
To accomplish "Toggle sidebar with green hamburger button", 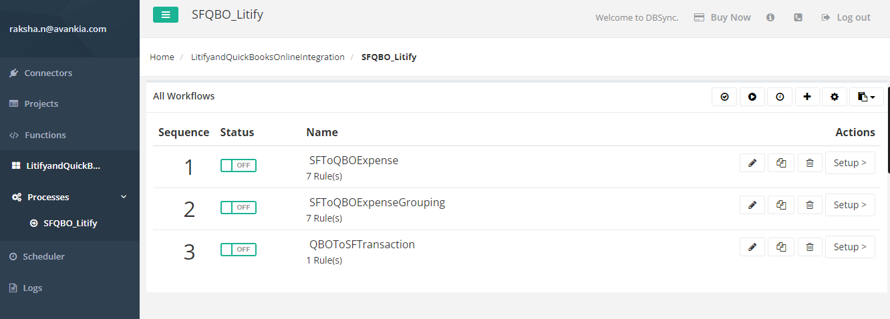I will 166,15.
